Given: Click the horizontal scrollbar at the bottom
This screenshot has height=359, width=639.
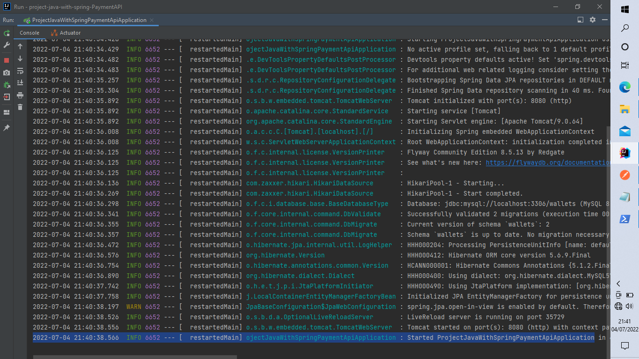Looking at the screenshot, I should click(134, 357).
